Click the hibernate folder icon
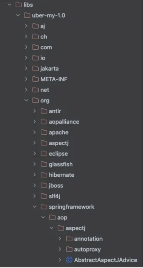This screenshot has height=268, width=143. coord(44,175)
